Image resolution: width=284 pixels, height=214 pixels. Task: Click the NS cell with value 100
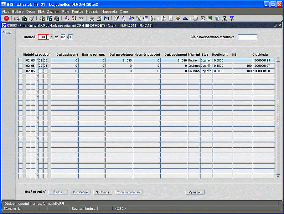(242, 66)
